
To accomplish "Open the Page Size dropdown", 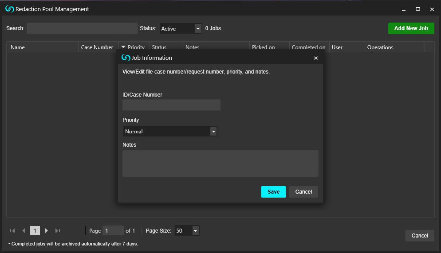I will [187, 230].
